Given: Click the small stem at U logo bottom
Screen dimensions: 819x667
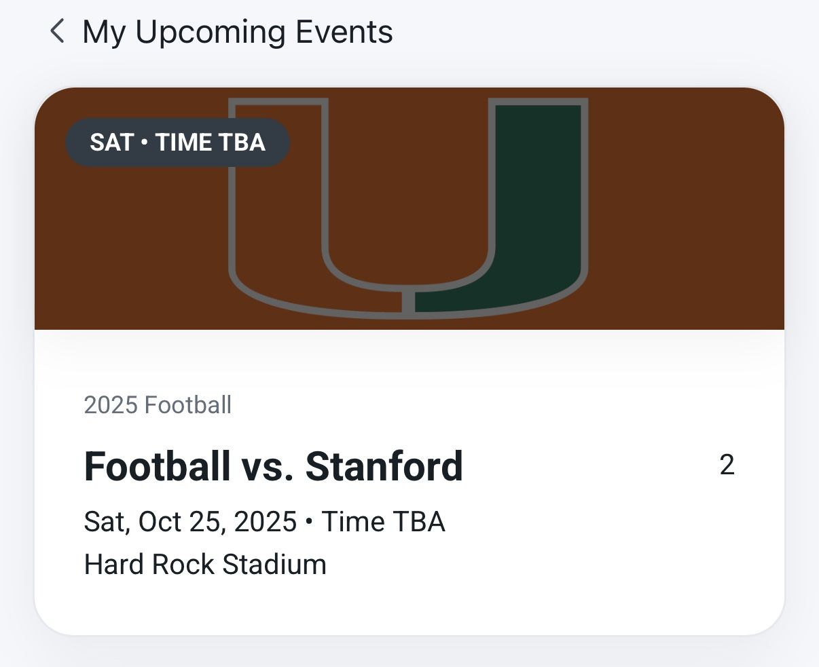Looking at the screenshot, I should pyautogui.click(x=408, y=301).
